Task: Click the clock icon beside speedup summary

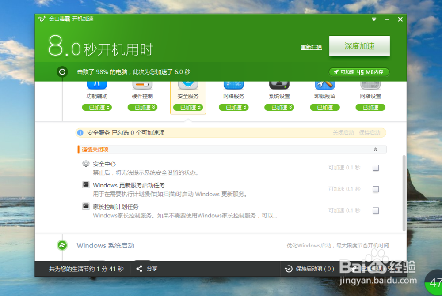Action: pyautogui.click(x=62, y=72)
